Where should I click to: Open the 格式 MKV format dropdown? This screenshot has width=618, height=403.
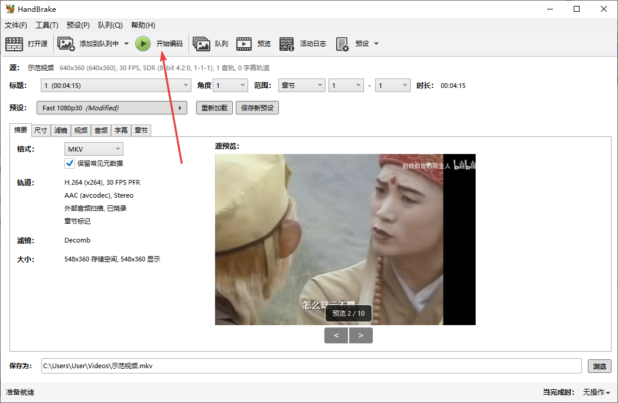pyautogui.click(x=93, y=149)
